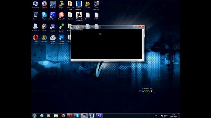Click the Windows Start orb
211x118 pixels.
tap(34, 116)
